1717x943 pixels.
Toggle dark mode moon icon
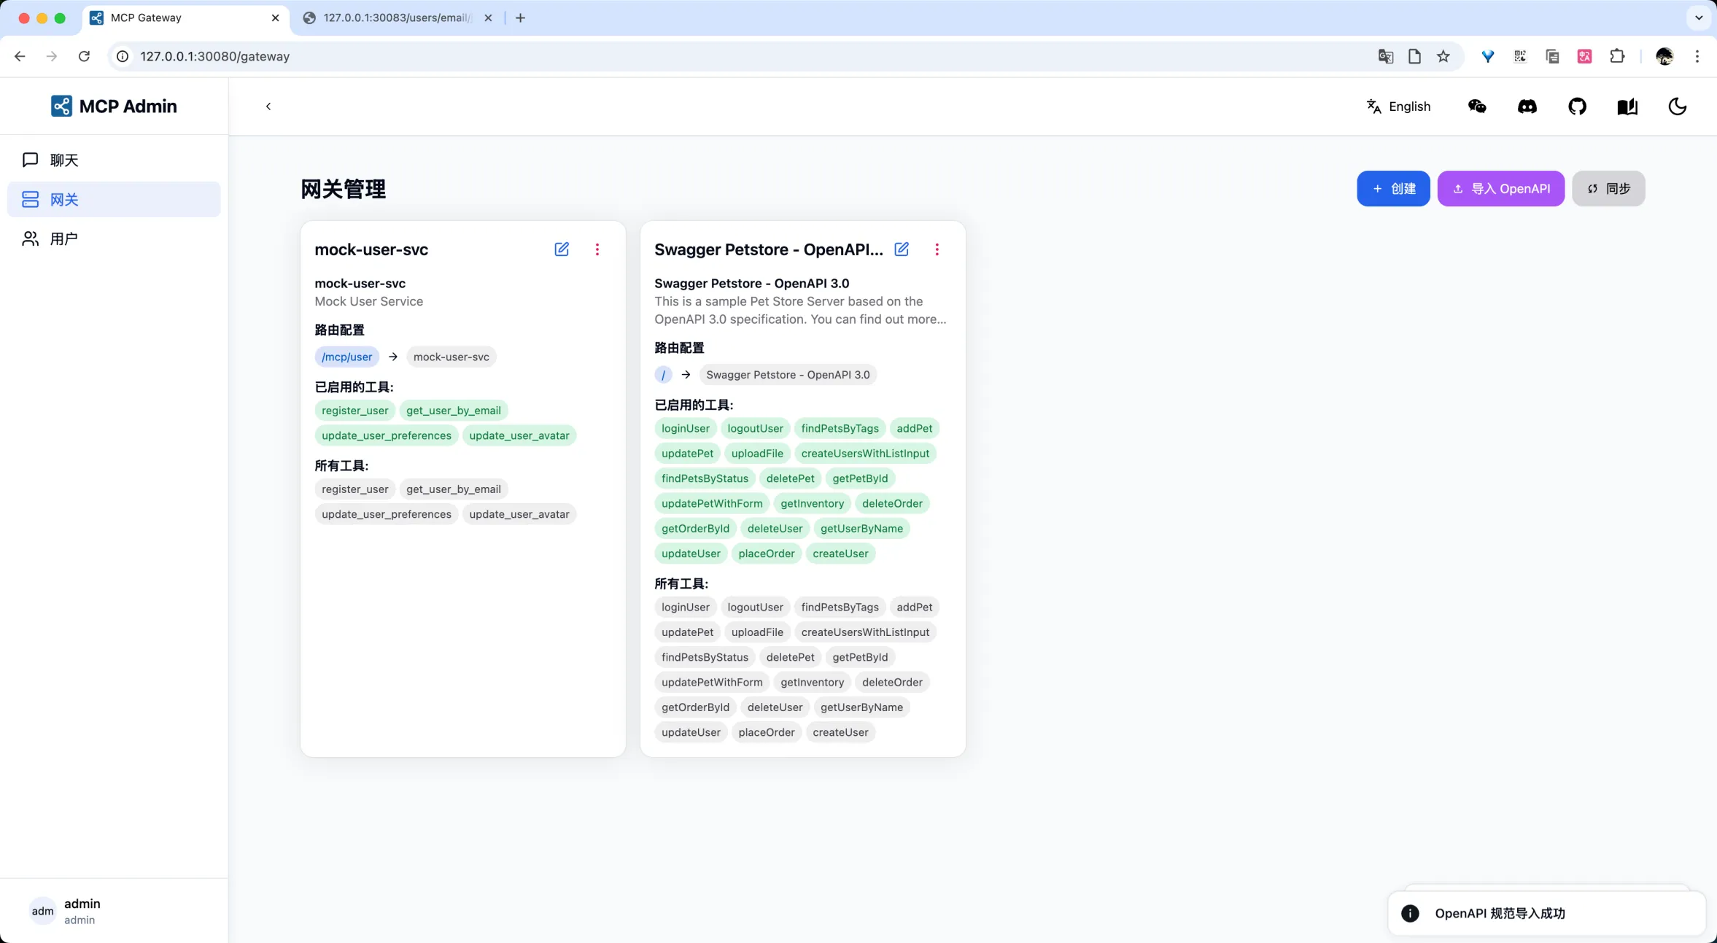tap(1678, 106)
